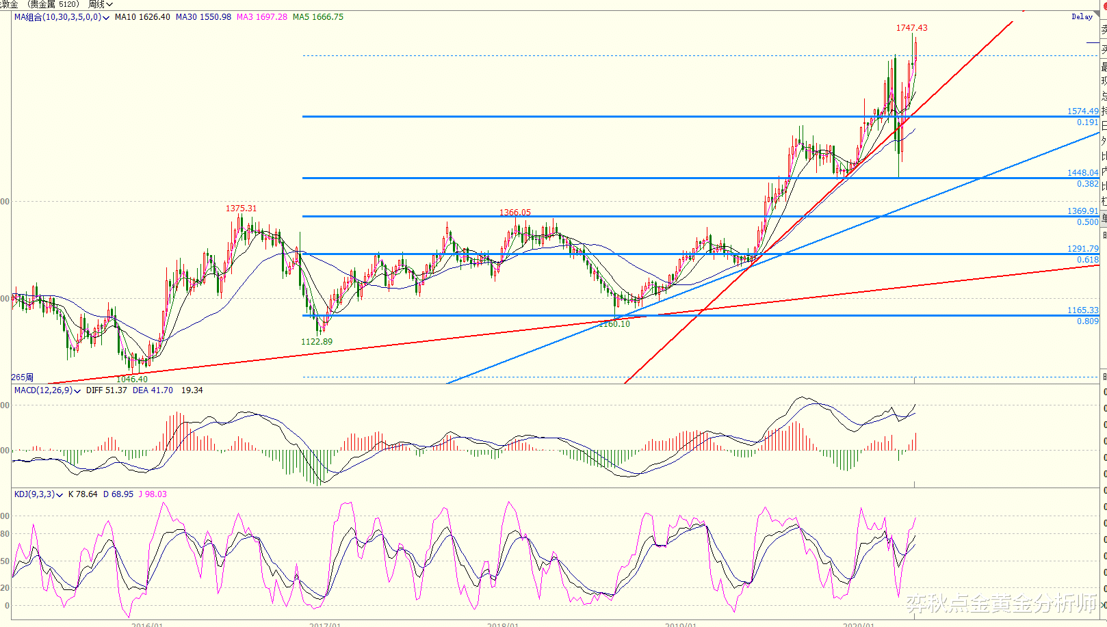Select the 0.618 Fibonacci ratio label
The height and width of the screenshot is (627, 1107).
pyautogui.click(x=1088, y=260)
